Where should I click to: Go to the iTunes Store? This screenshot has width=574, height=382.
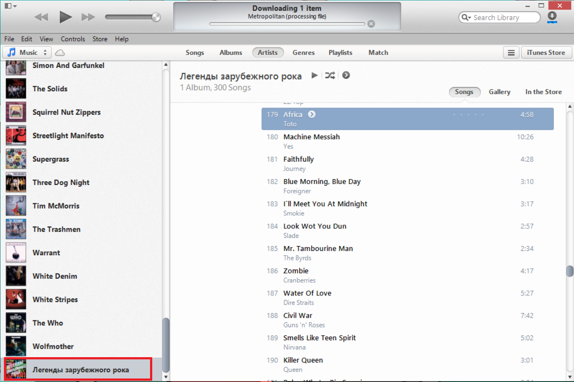[546, 53]
